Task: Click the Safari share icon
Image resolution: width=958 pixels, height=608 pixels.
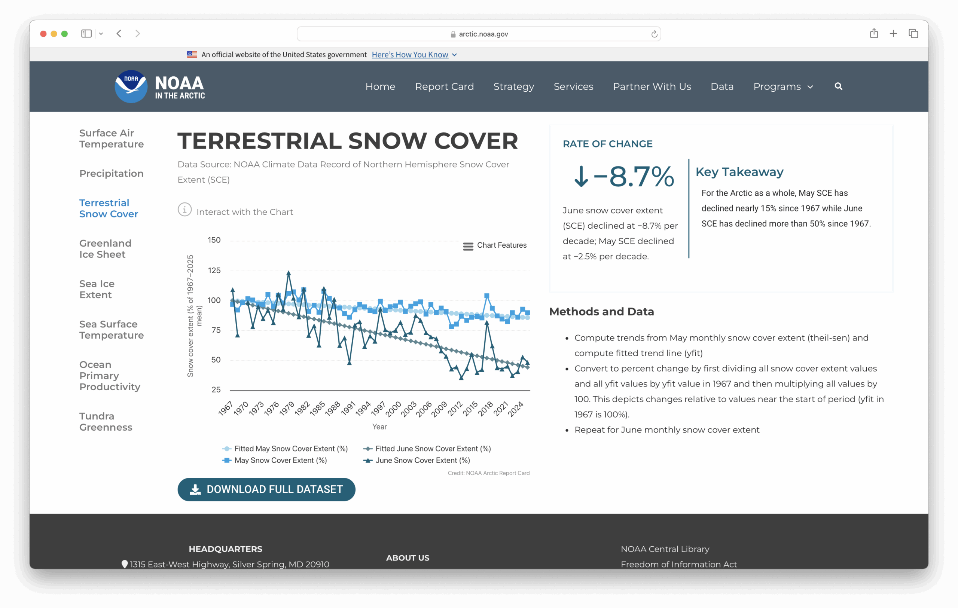Action: [874, 34]
